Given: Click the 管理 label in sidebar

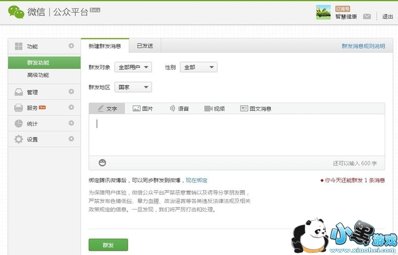Looking at the screenshot, I should 32,92.
